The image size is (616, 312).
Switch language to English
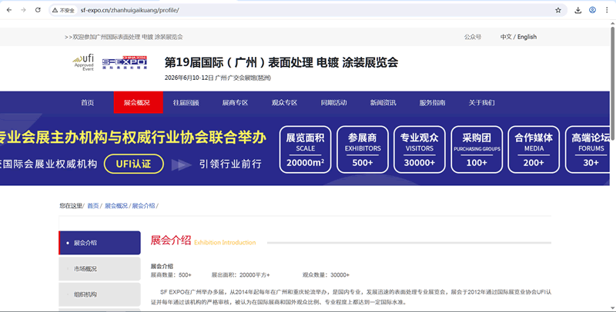(x=527, y=37)
